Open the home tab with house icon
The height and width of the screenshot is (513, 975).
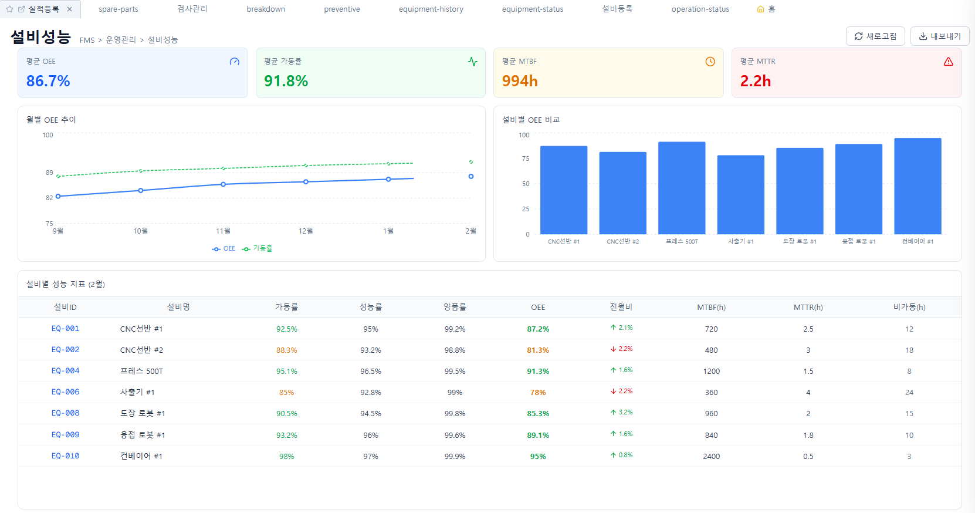coord(766,9)
